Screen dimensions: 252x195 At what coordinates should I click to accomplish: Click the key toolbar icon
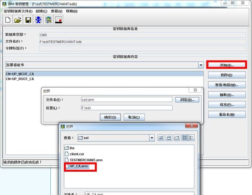[48, 20]
